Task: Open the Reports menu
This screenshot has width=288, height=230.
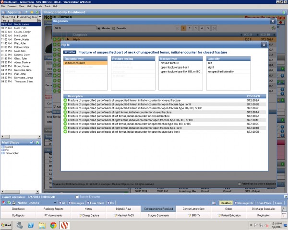Action: [37, 6]
